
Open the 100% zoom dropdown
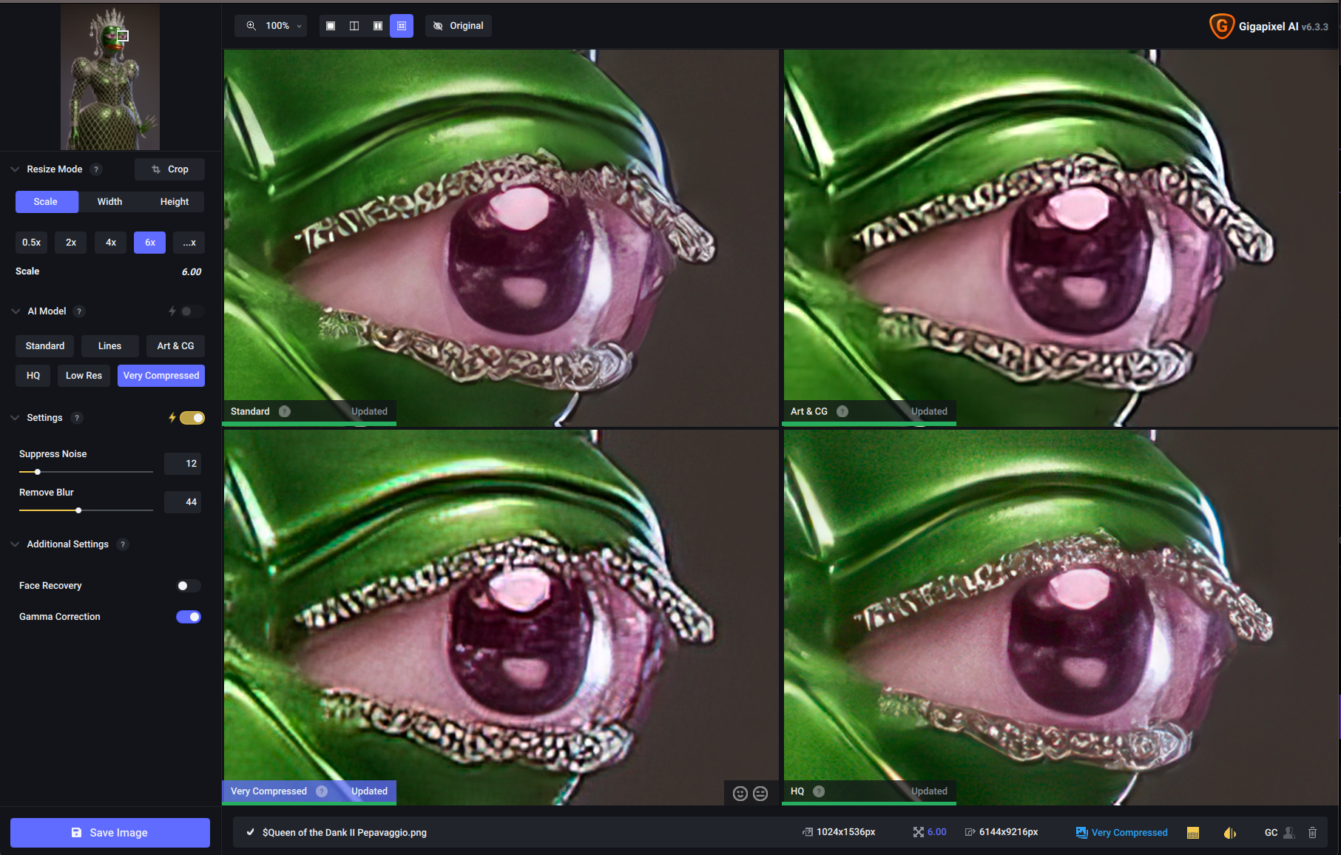(x=271, y=26)
